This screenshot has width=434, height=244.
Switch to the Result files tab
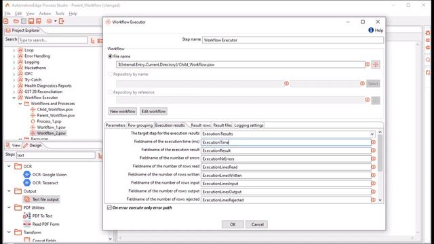coord(222,125)
